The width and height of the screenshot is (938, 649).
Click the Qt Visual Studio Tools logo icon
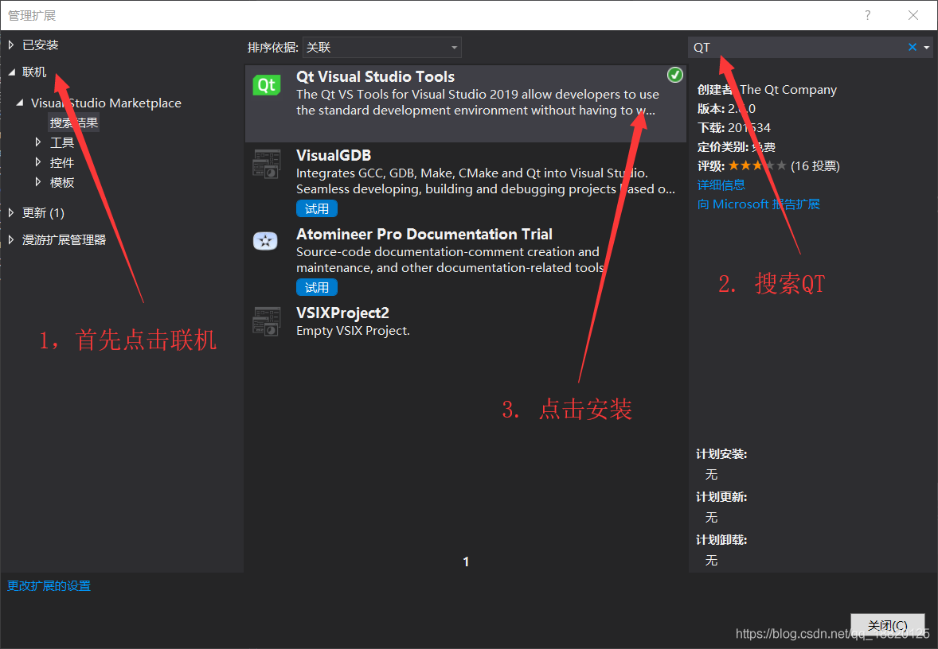coord(266,85)
